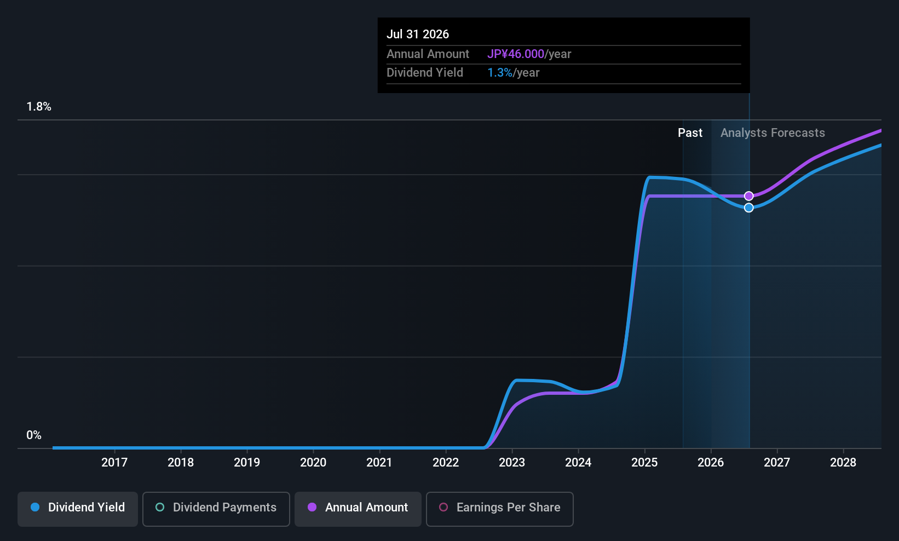This screenshot has height=541, width=899.
Task: Click the 'Dividend Yield' tooltip row label
Action: pos(425,73)
